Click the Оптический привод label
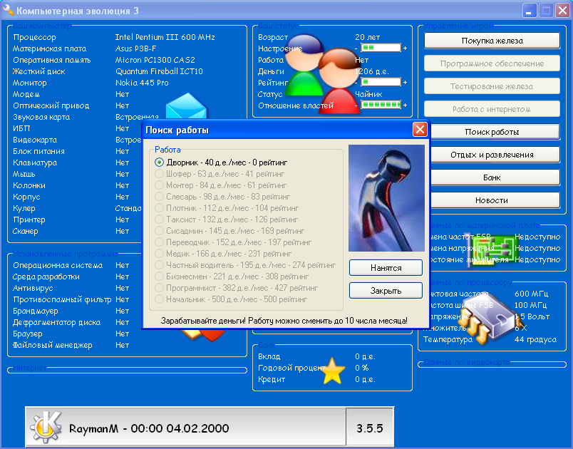573x449 pixels. (51, 105)
